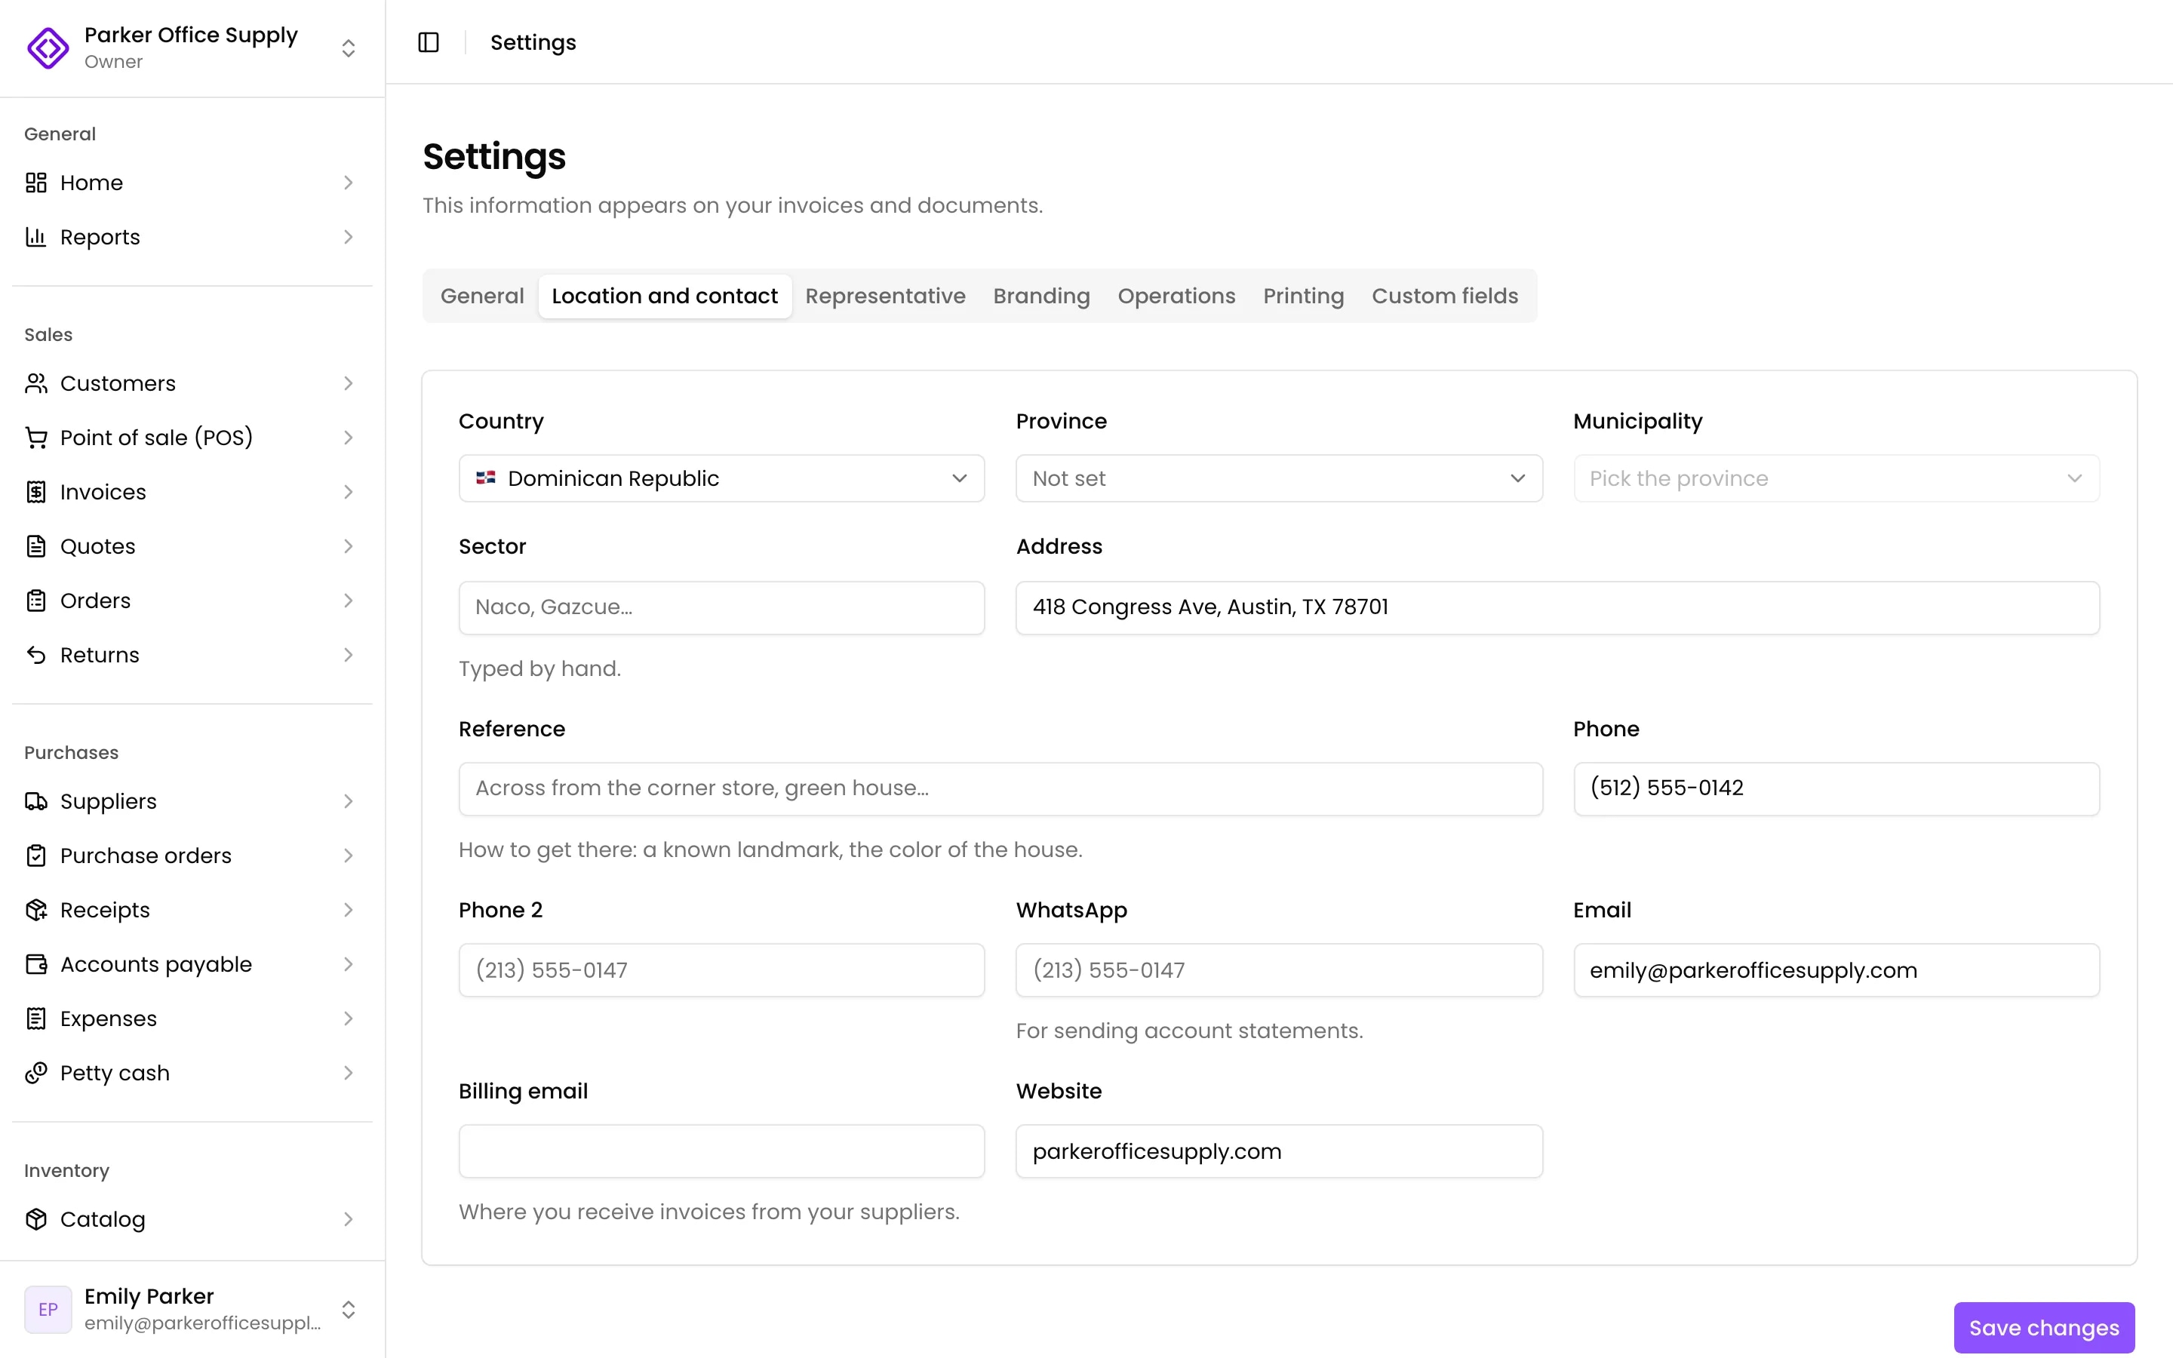Image resolution: width=2173 pixels, height=1358 pixels.
Task: Click the Receipts package icon
Action: [x=36, y=910]
